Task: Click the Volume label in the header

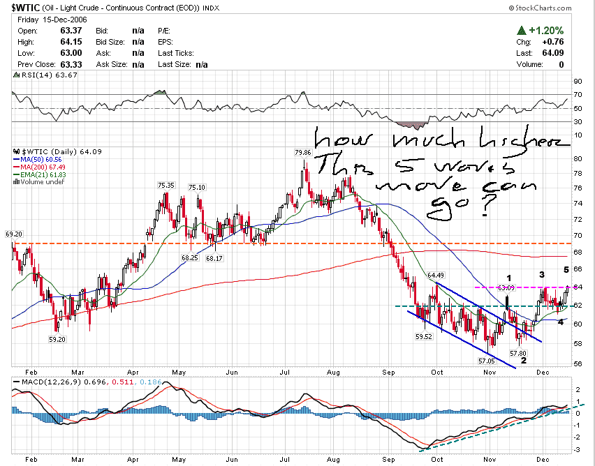Action: 529,64
